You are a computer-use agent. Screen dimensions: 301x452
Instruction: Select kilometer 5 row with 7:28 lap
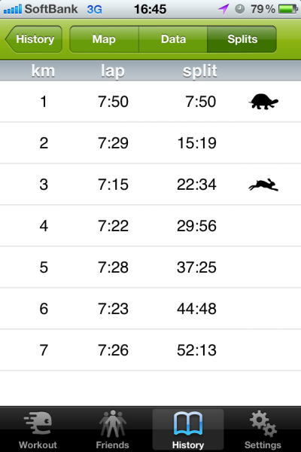click(150, 267)
